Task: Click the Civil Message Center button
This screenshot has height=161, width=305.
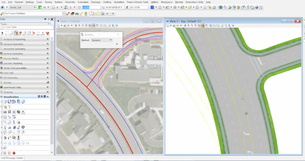Action: [x=12, y=158]
